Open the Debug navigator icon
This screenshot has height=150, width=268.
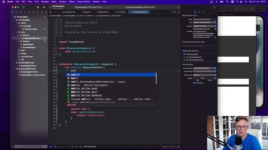point(37,12)
